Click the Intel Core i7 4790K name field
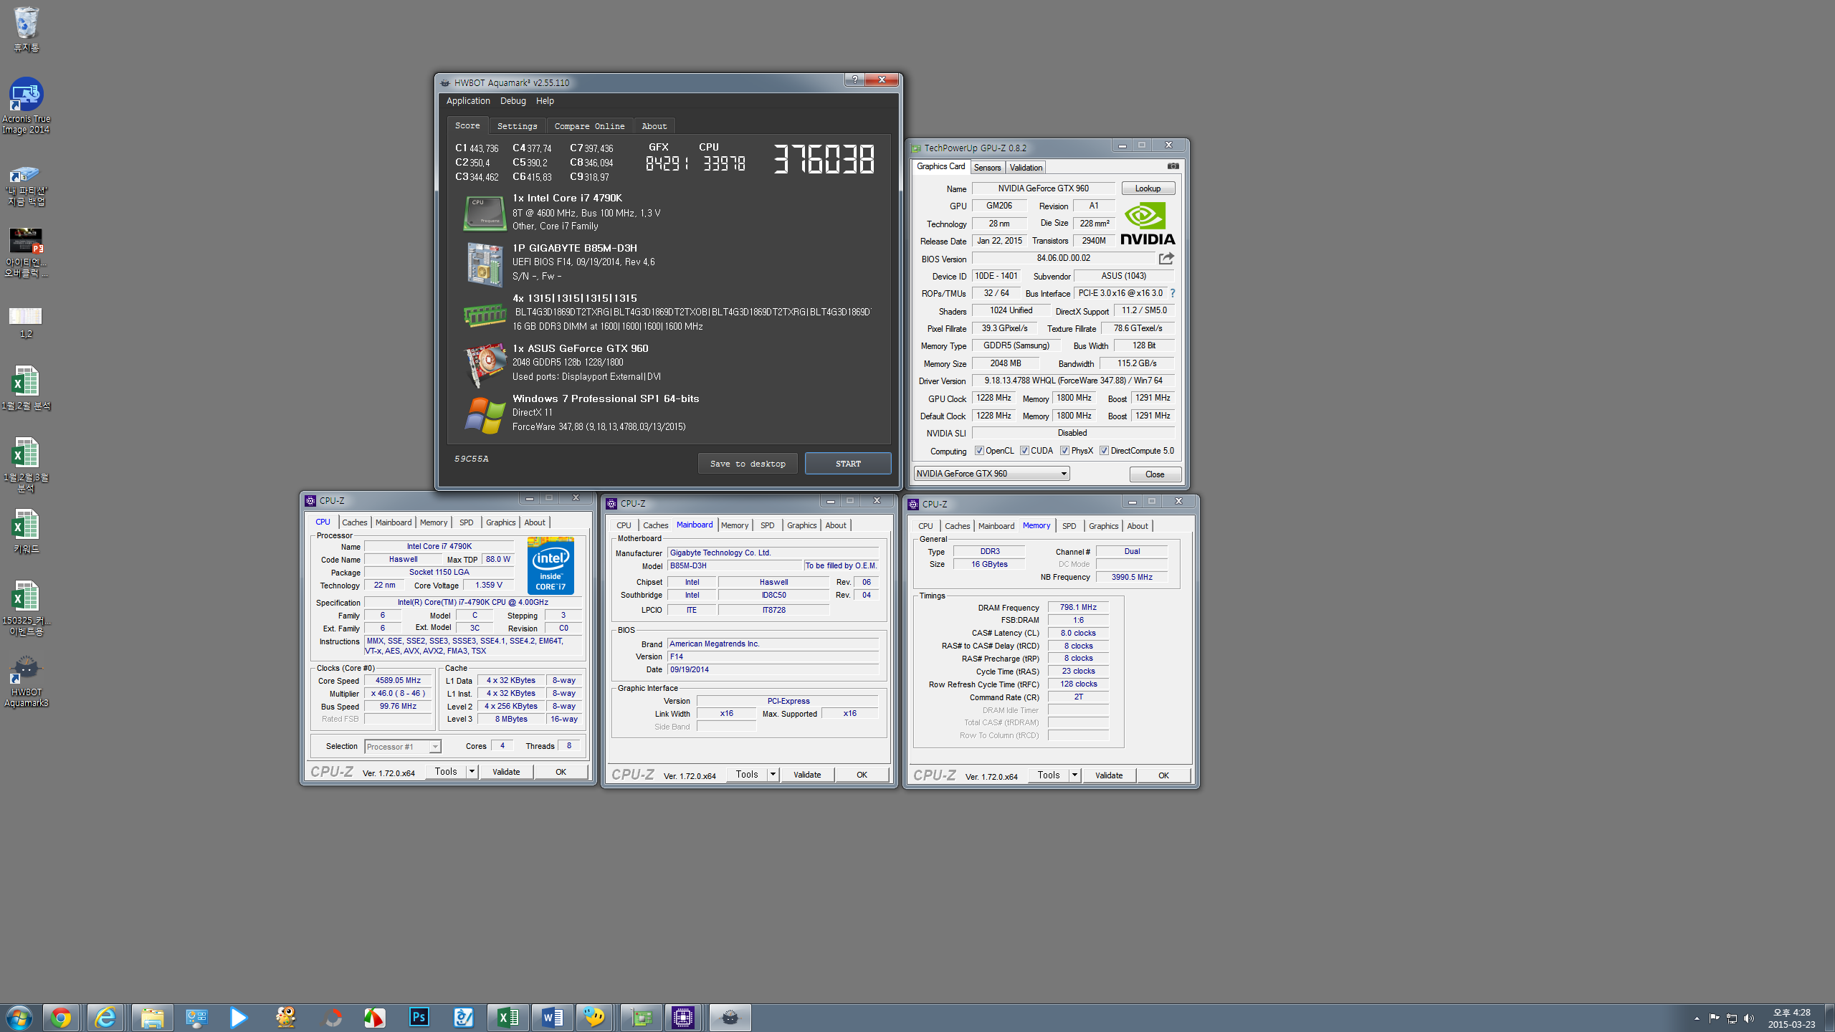Viewport: 1835px width, 1032px height. (x=439, y=546)
